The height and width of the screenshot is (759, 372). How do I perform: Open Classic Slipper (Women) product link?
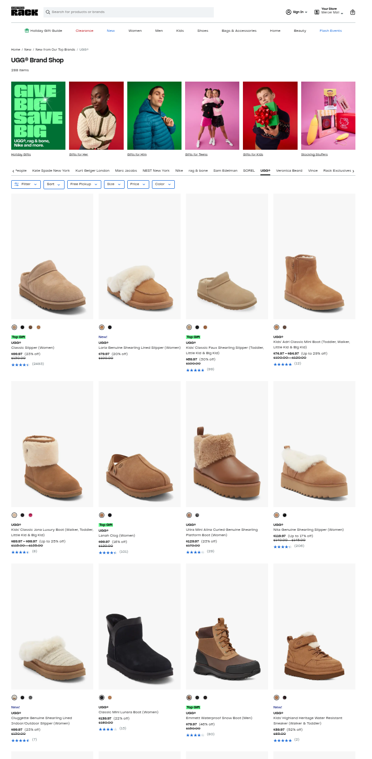click(33, 348)
